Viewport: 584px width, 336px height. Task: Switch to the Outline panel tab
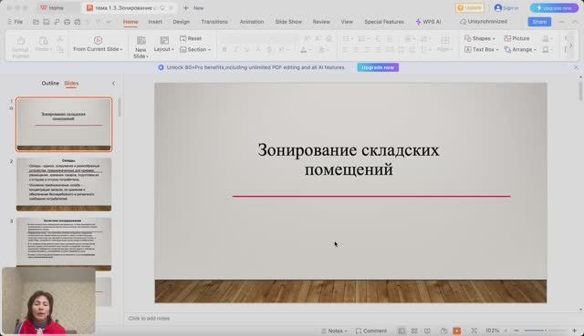pos(50,83)
